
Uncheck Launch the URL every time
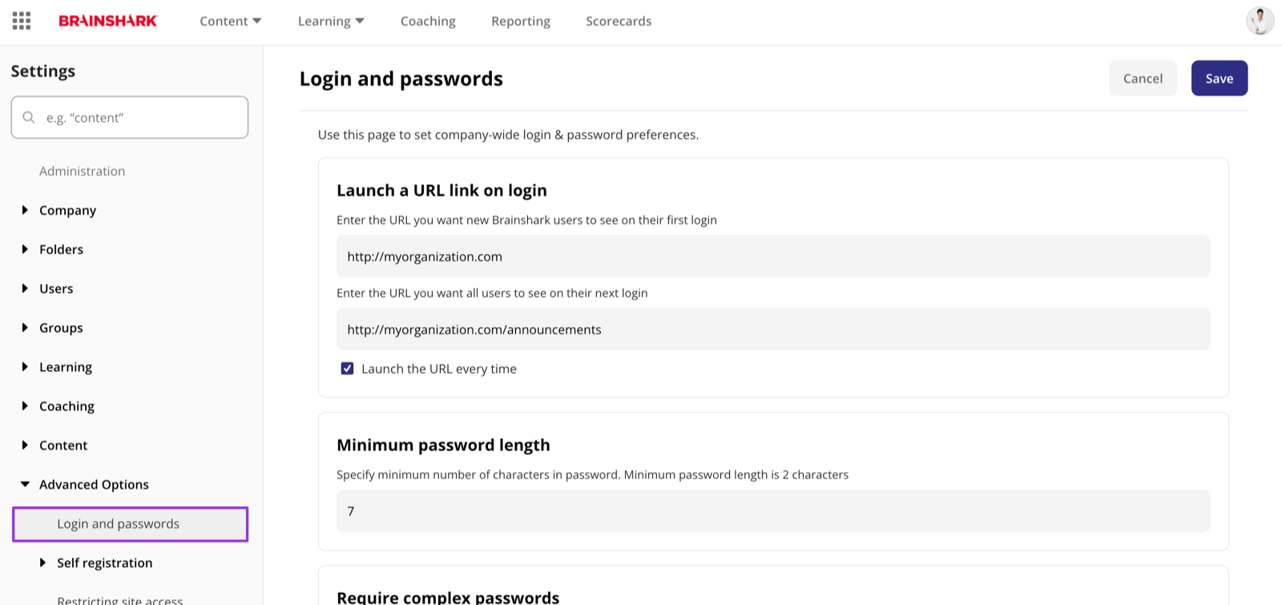[347, 369]
